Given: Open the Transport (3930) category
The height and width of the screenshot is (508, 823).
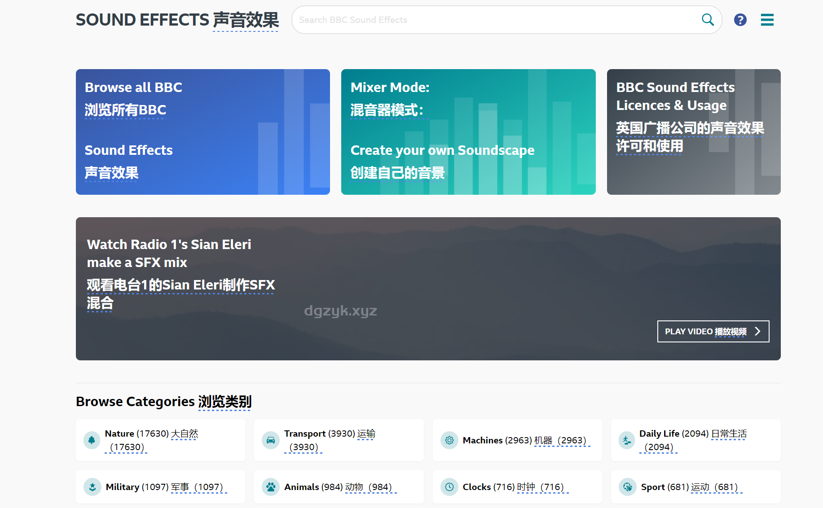Looking at the screenshot, I should pos(339,440).
